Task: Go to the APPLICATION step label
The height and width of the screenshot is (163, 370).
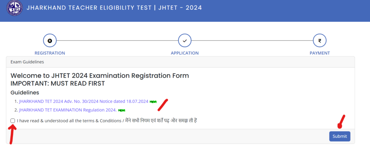Action: [185, 53]
